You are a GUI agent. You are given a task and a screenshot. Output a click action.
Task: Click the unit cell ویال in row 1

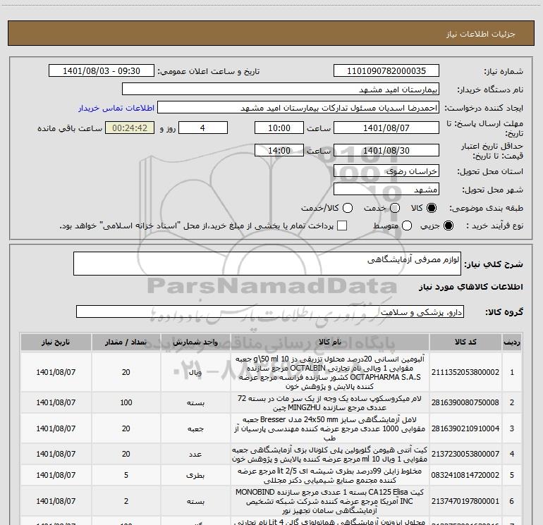coord(195,372)
